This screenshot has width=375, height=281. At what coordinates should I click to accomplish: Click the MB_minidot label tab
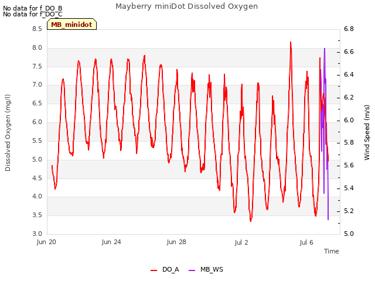point(71,25)
